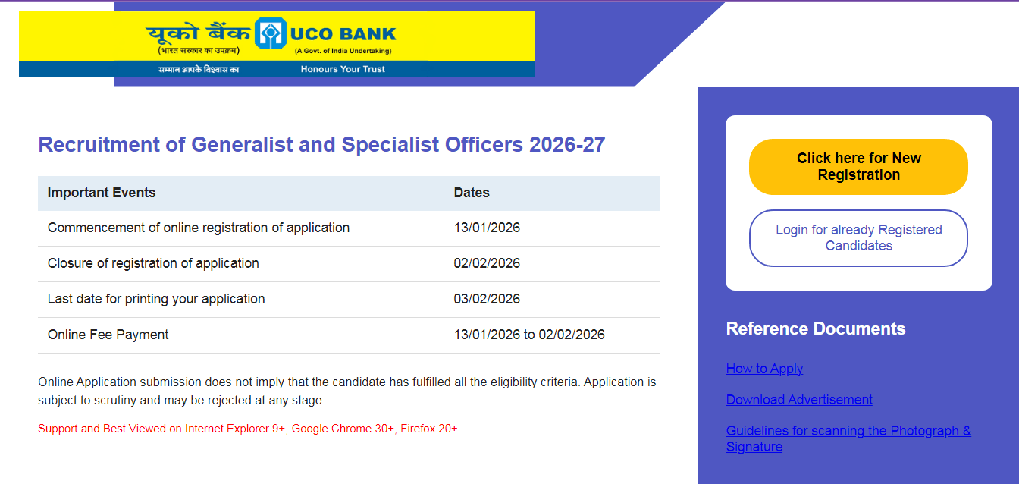Screen dimensions: 1019x484
Task: Select the Dates column header
Action: [x=472, y=193]
